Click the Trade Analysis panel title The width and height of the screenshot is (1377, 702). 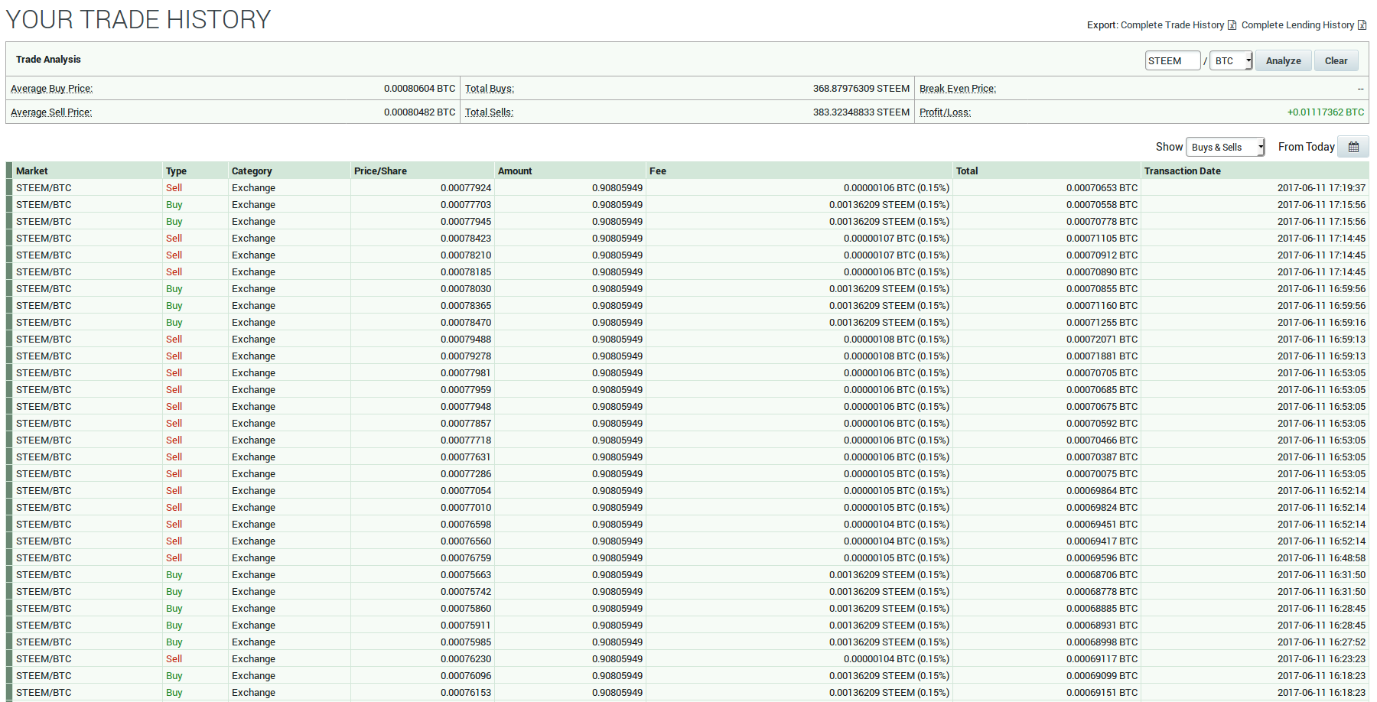48,60
